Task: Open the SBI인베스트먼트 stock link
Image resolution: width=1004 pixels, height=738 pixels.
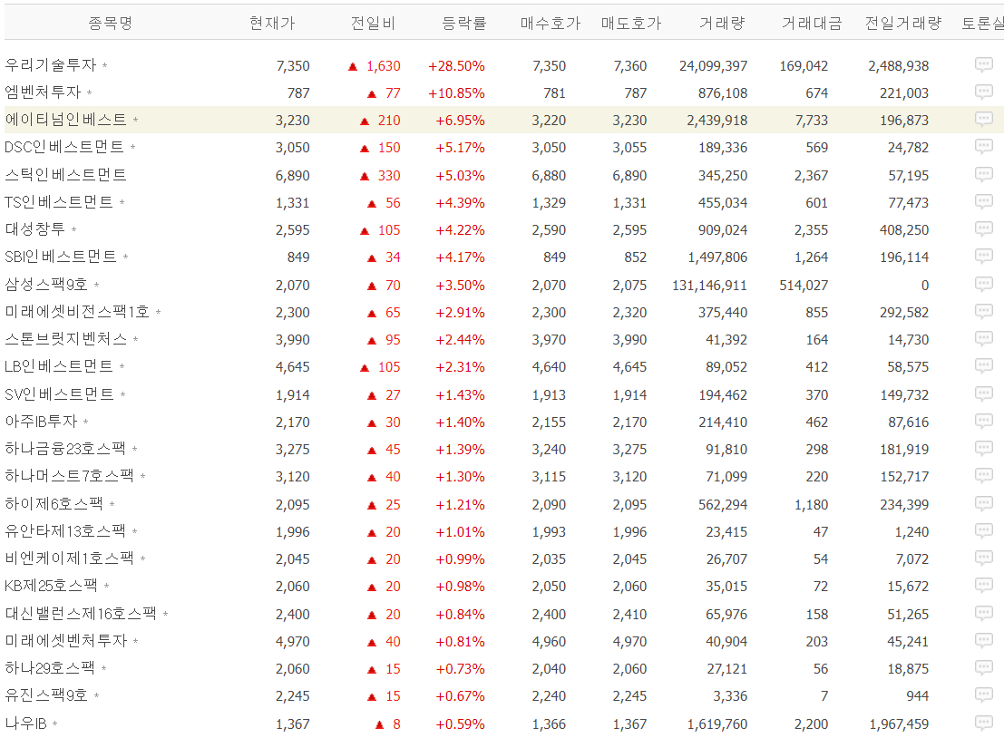Action: tap(61, 257)
